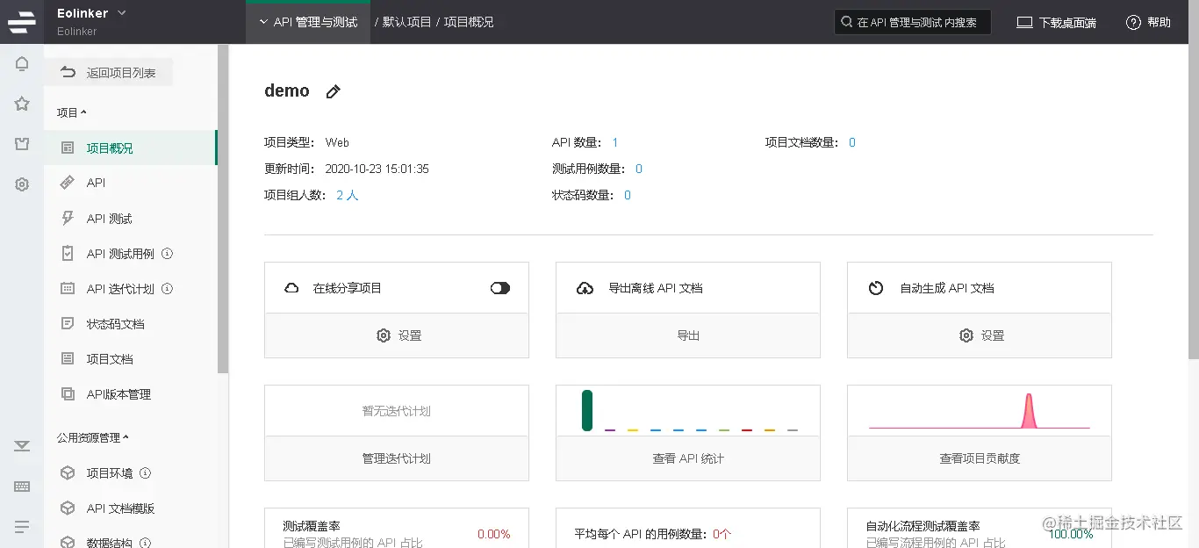Click the pink peak in contribution chart
Viewport: 1199px width, 548px height.
click(1029, 411)
